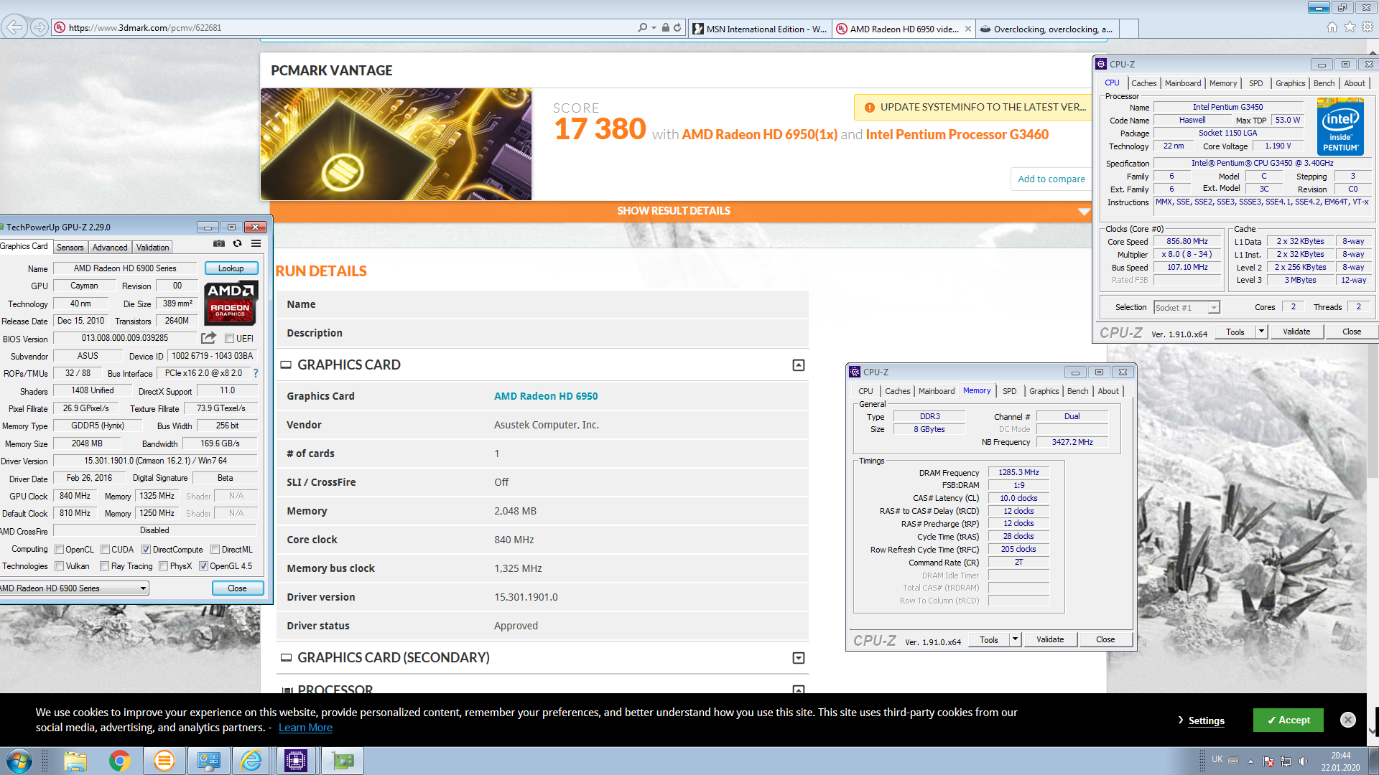1379x775 pixels.
Task: Toggle DirectCompute checkbox
Action: pos(147,550)
